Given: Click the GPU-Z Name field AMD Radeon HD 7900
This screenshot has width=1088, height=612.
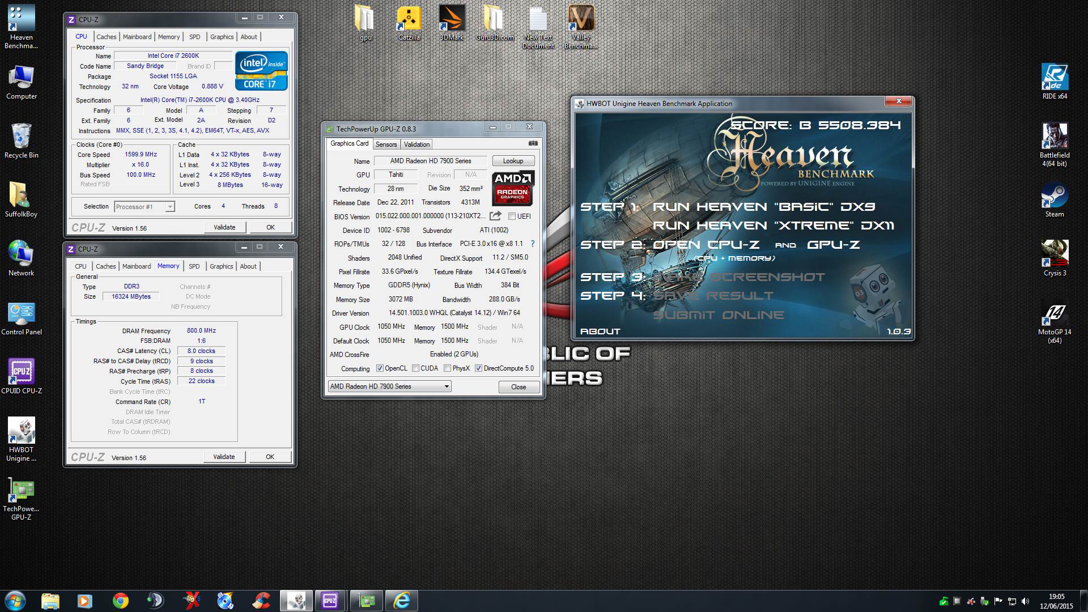Looking at the screenshot, I should click(x=431, y=161).
